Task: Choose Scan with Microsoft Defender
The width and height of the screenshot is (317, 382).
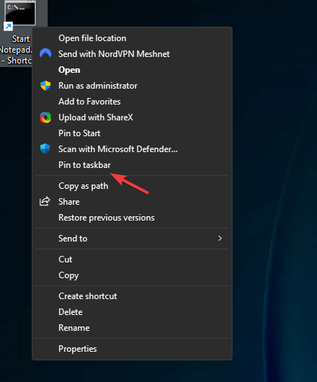Action: (x=132, y=149)
